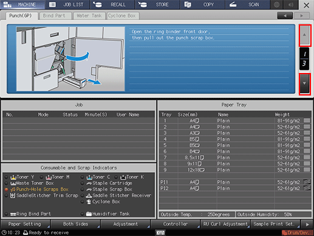Select the Water Tank guidance tab

pyautogui.click(x=89, y=16)
